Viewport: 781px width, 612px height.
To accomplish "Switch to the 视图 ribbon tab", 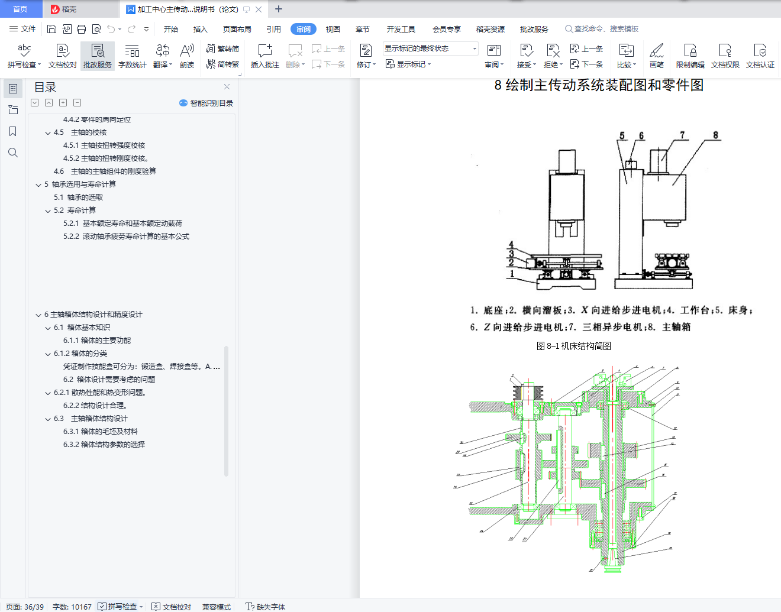I will point(333,29).
